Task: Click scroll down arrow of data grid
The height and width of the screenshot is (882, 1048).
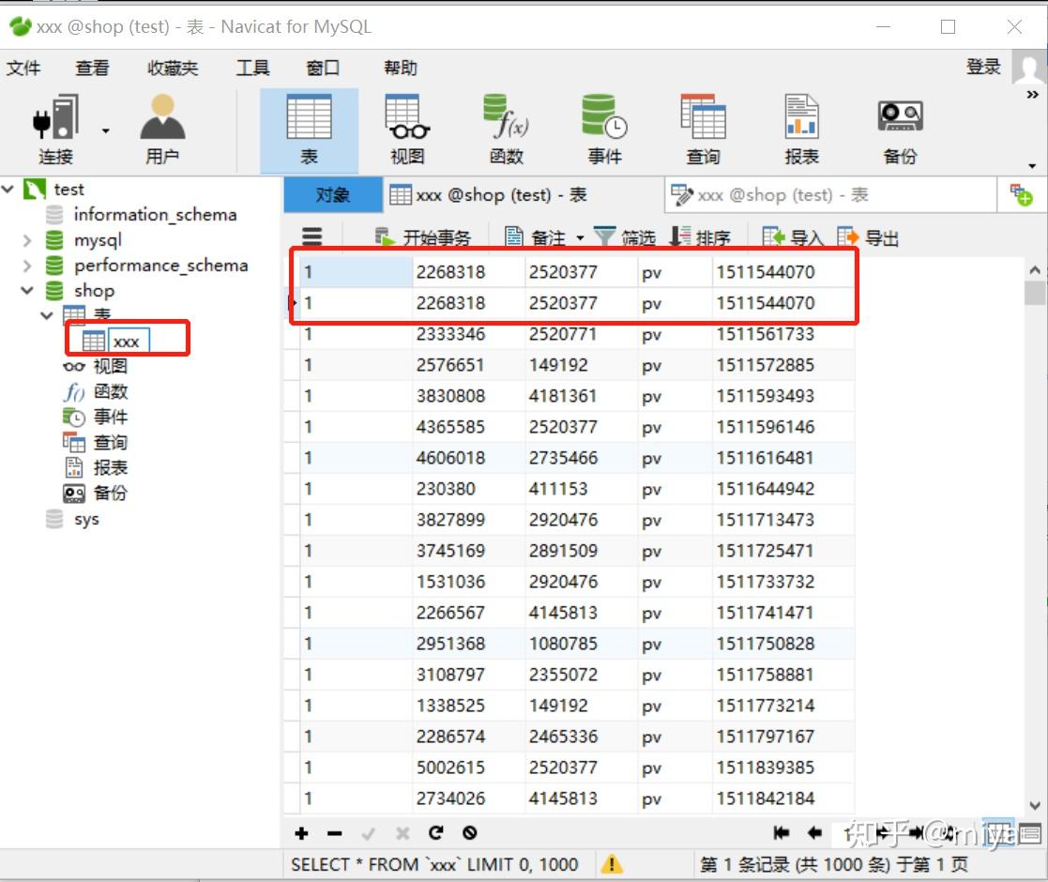Action: 1035,805
